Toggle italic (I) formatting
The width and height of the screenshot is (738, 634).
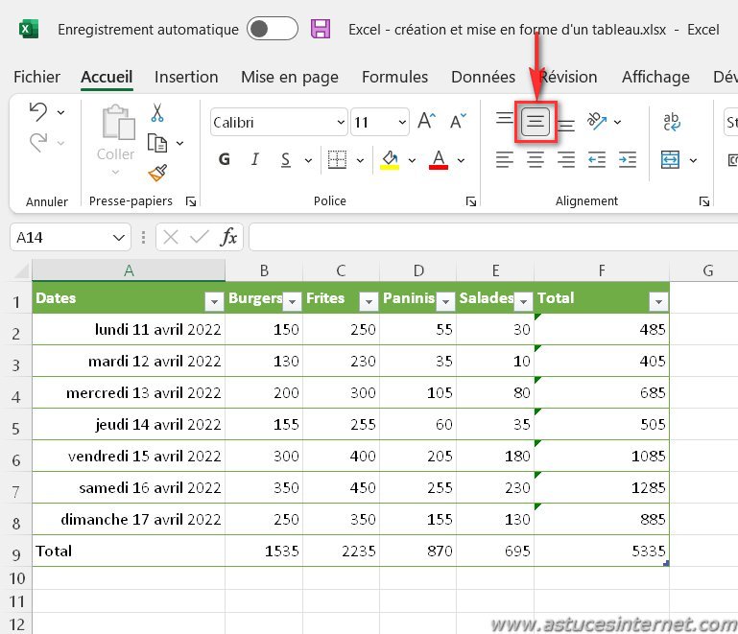[254, 159]
